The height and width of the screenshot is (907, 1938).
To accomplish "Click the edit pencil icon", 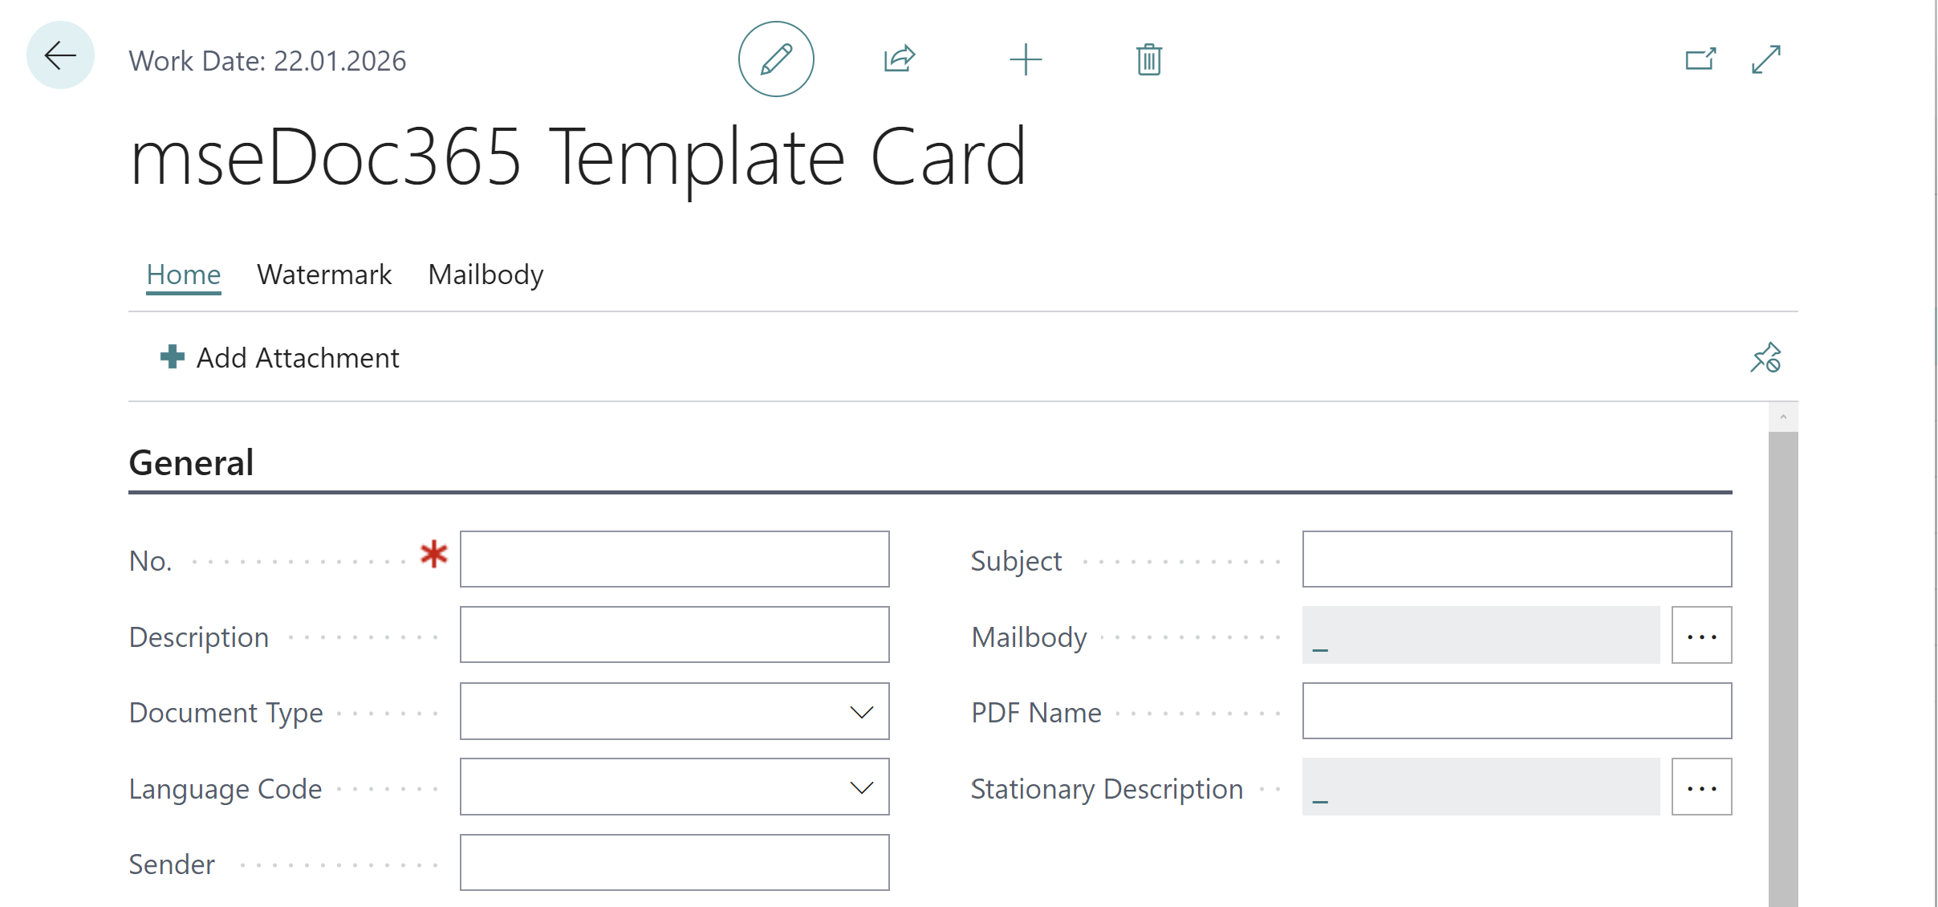I will [x=775, y=59].
